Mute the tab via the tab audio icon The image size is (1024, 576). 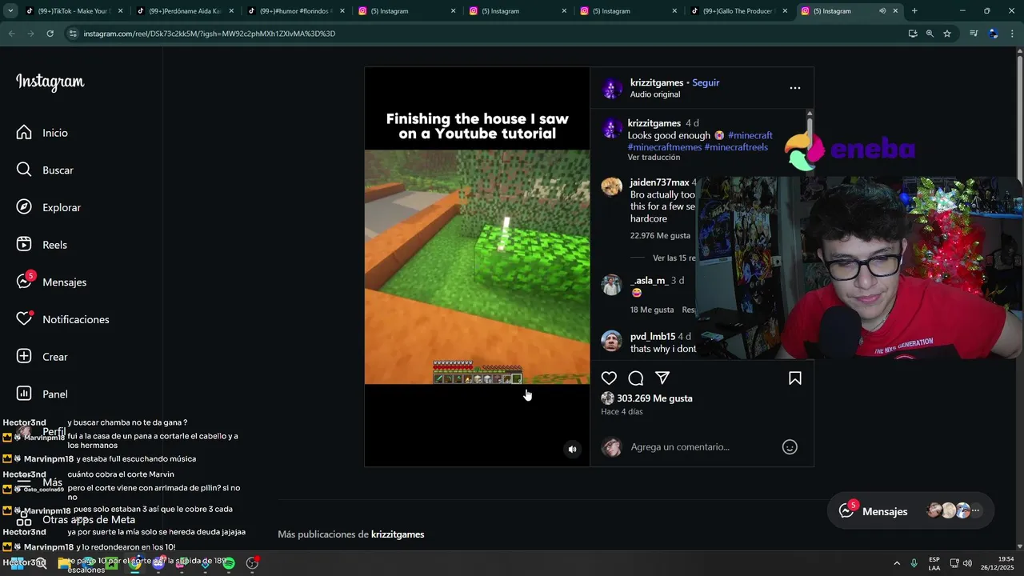tap(882, 11)
